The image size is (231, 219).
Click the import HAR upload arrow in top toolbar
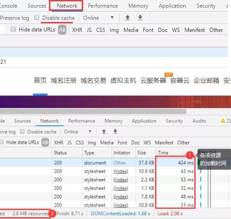click(128, 18)
